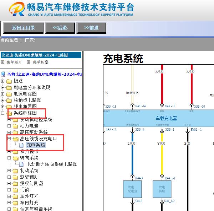Click the 概述 folder icon
The height and width of the screenshot is (211, 214).
click(x=9, y=81)
